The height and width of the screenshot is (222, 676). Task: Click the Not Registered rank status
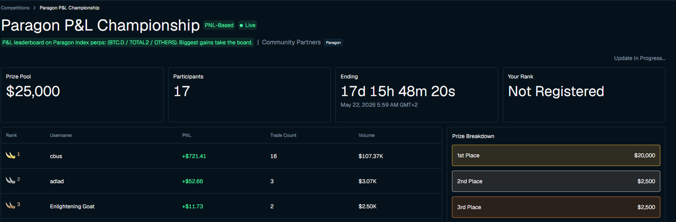[556, 91]
